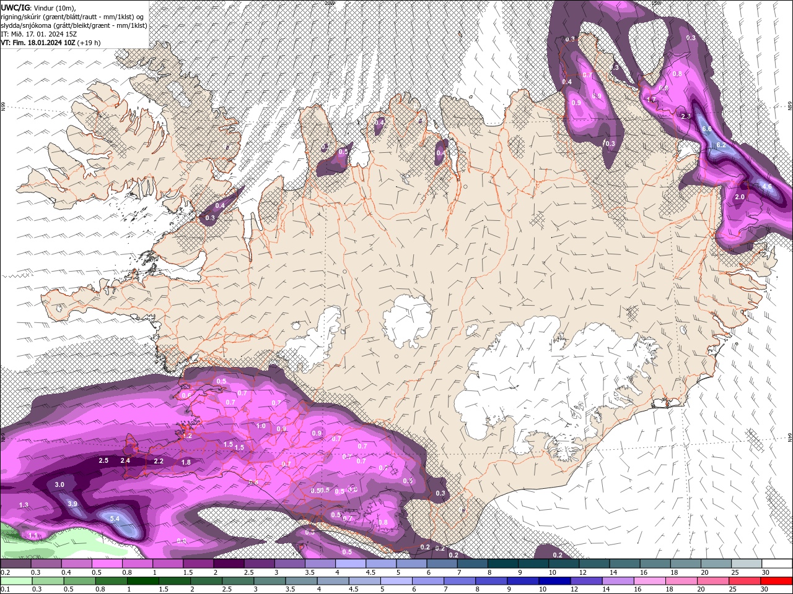Pick the pale green rain swatch above 0.1
Viewport: 793px width, 594px height.
[x=16, y=581]
